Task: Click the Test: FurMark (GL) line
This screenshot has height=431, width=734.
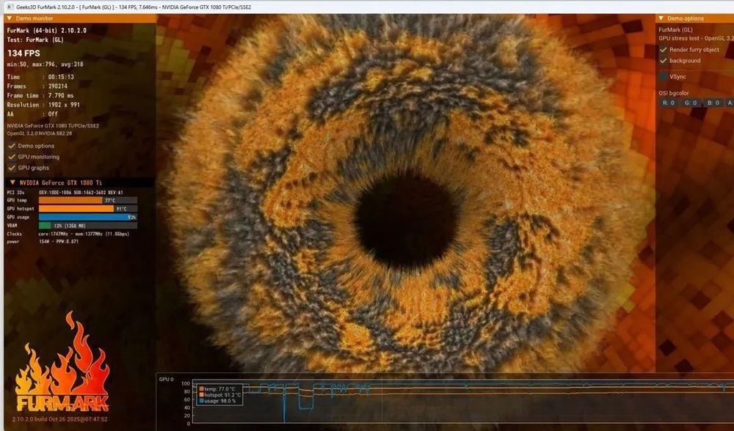Action: pos(35,40)
